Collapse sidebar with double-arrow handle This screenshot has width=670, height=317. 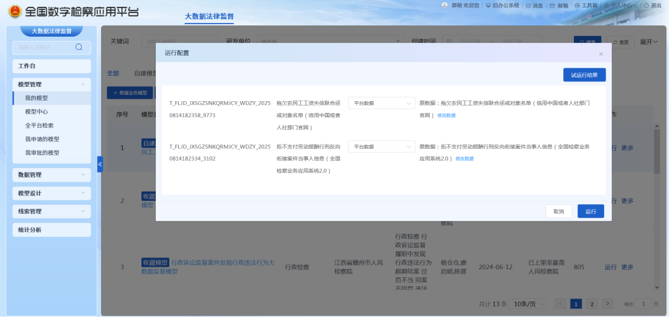(x=100, y=164)
